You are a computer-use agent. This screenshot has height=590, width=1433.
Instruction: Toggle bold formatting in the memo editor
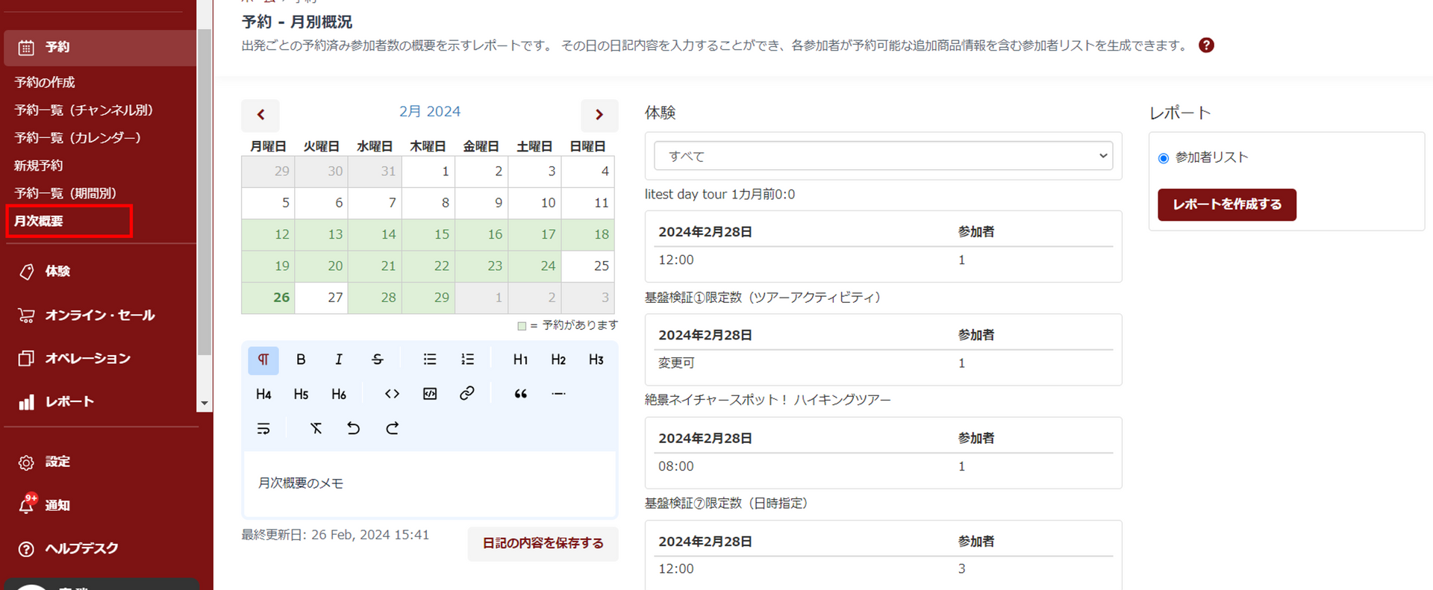click(x=301, y=360)
